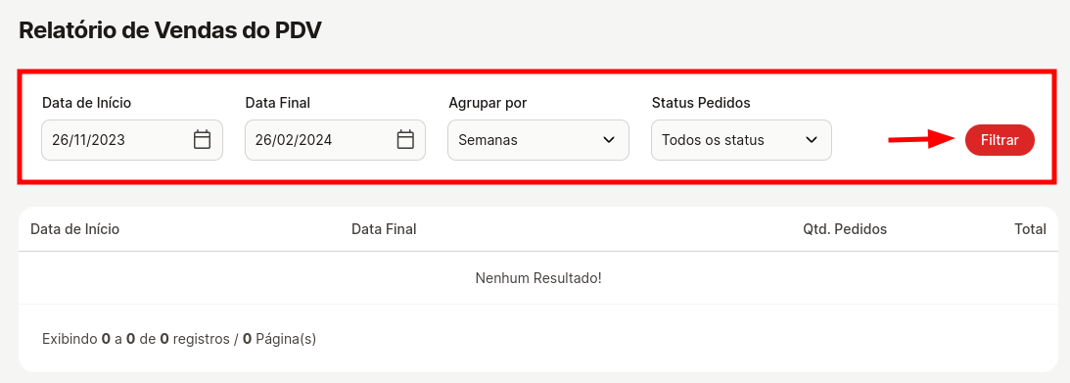1070x383 pixels.
Task: Click the chevron arrow of Agrupar por
Action: pyautogui.click(x=609, y=140)
